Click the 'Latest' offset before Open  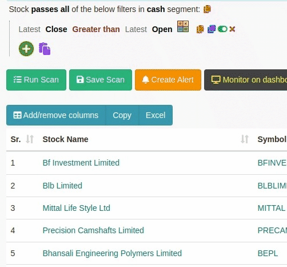(136, 29)
